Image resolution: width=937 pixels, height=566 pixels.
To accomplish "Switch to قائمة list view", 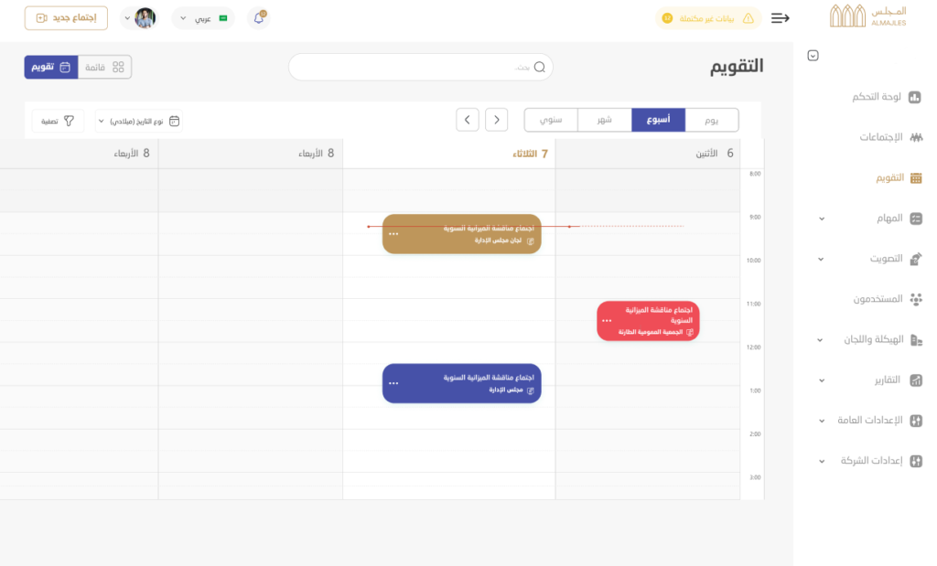I will point(105,67).
